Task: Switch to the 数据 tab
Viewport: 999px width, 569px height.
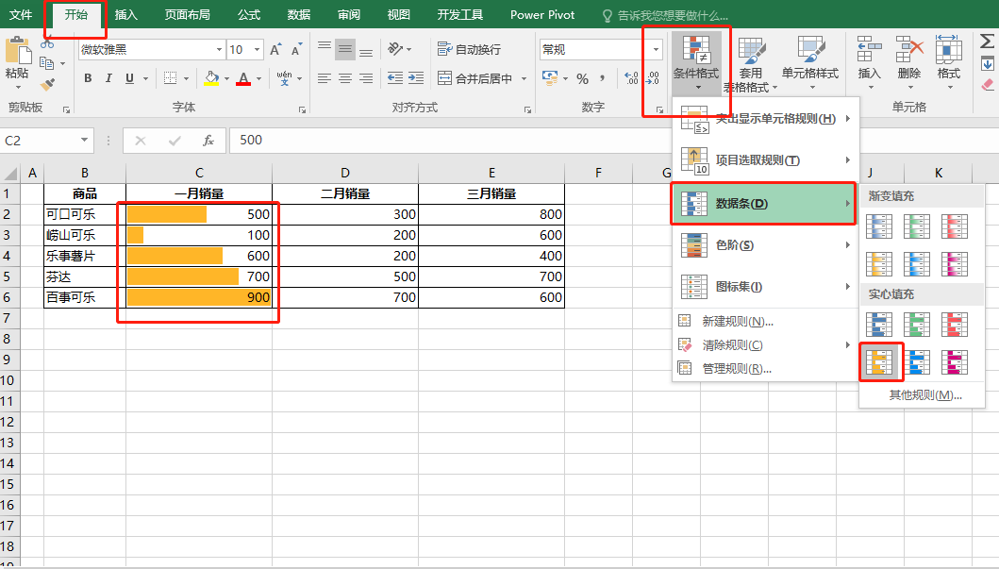Action: click(x=299, y=14)
